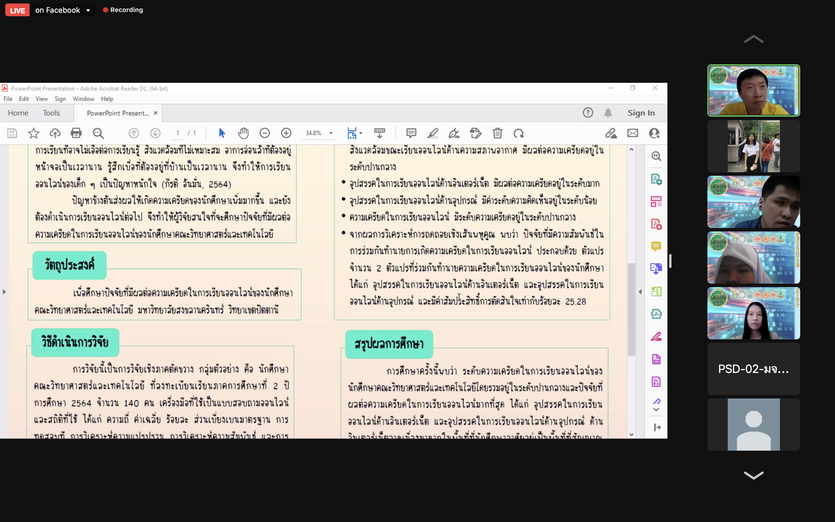Activate the Hand pan tool
Screen dimensions: 835x522
(x=243, y=133)
